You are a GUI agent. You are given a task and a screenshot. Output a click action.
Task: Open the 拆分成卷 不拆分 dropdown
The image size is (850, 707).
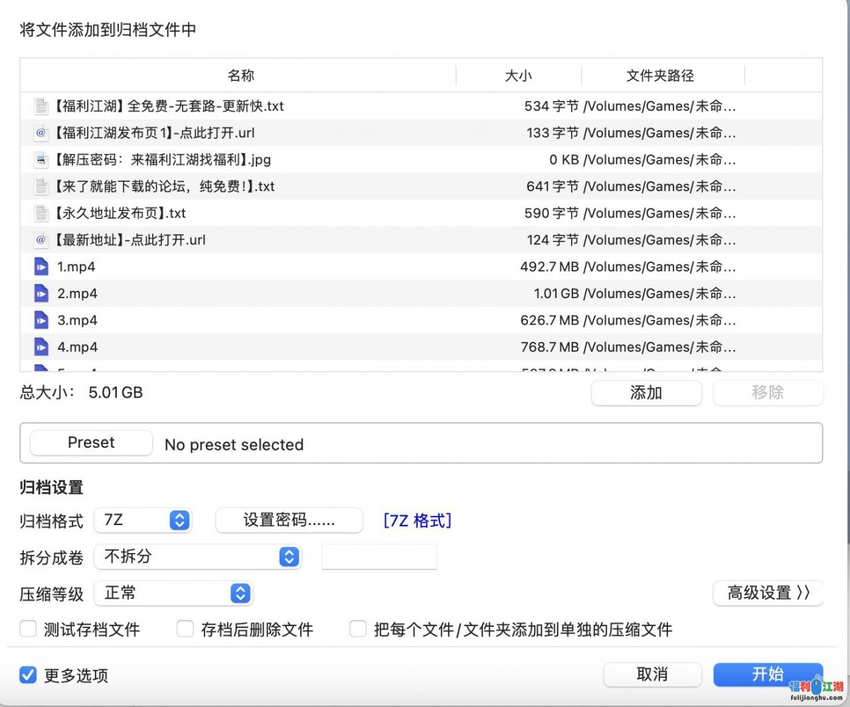click(x=198, y=557)
